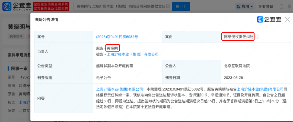The image size is (293, 122).
Task: Open defendant 上海沪强木业（集团）有限公司 link
Action: (x=132, y=54)
